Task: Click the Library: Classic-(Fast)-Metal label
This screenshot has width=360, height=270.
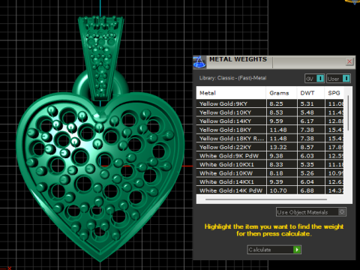Action: pyautogui.click(x=232, y=78)
